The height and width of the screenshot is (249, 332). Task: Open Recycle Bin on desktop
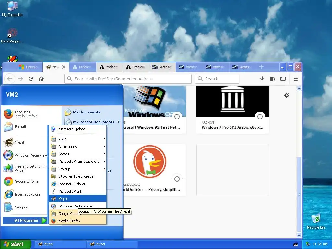pos(316,221)
